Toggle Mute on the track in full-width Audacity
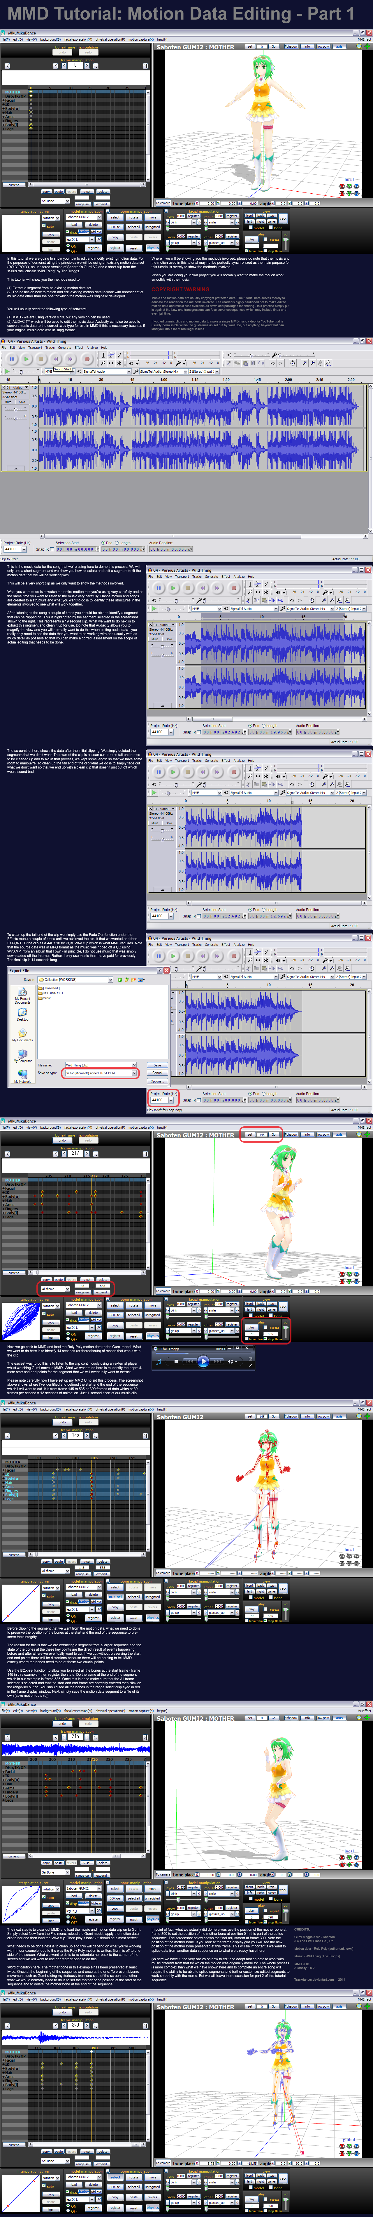The height and width of the screenshot is (2217, 373). click(x=8, y=402)
